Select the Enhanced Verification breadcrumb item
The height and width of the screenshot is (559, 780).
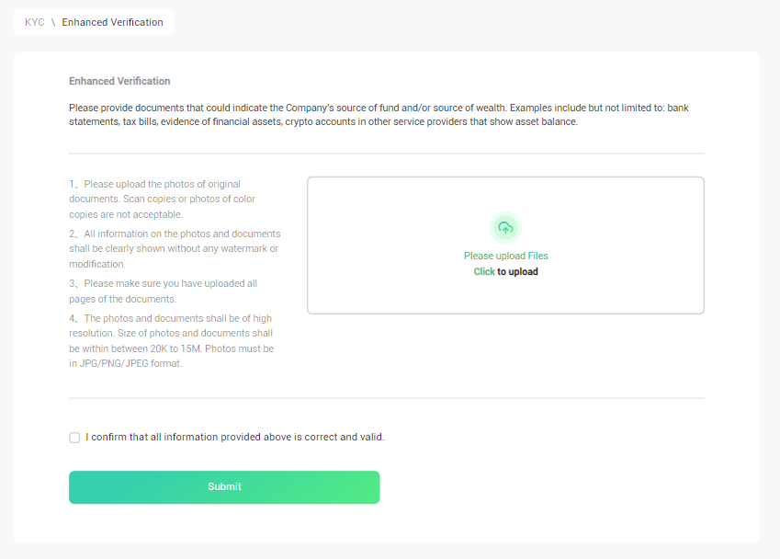coord(112,22)
